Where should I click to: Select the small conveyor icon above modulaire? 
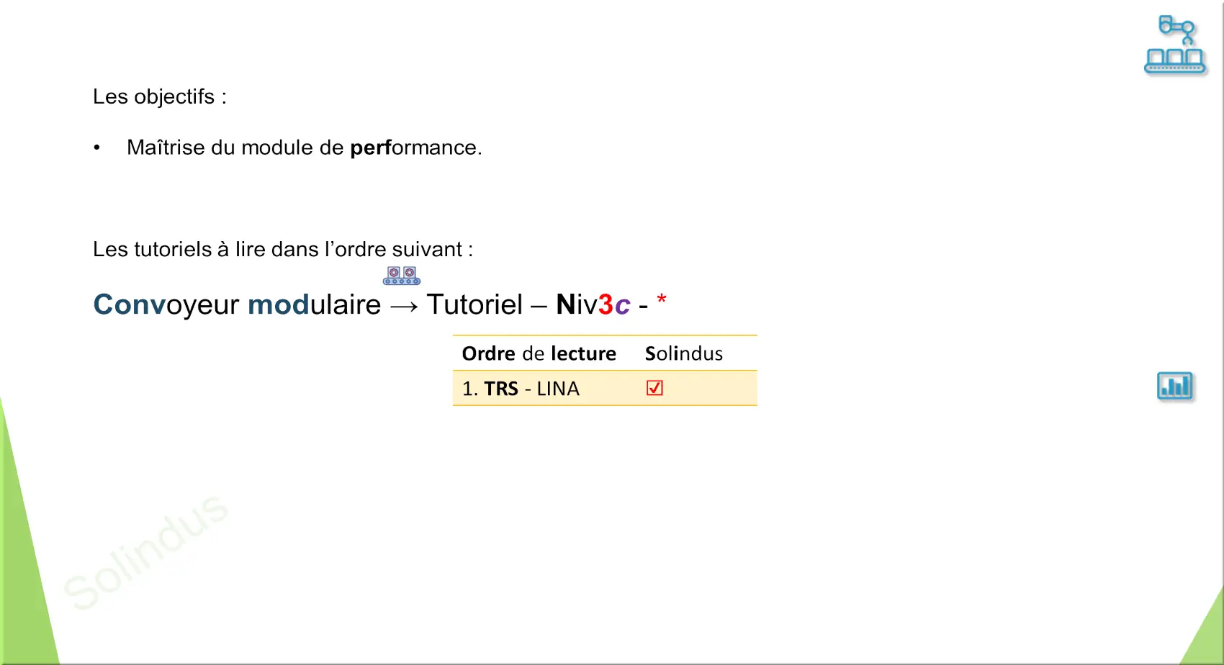[402, 276]
